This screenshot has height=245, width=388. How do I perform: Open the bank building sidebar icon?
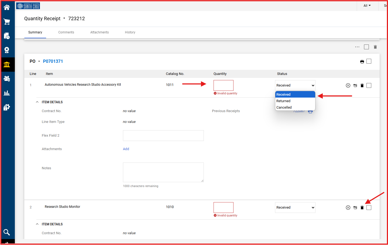7,64
